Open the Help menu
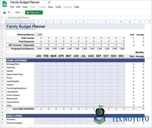This screenshot has height=128, width=152. point(77,7)
